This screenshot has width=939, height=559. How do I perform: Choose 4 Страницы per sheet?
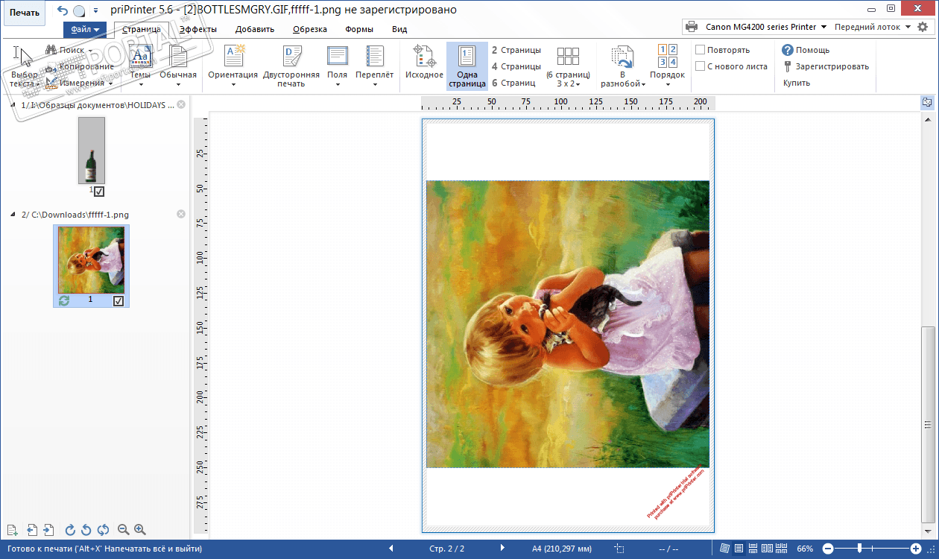pos(516,66)
